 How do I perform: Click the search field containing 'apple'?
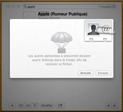tap(69, 7)
